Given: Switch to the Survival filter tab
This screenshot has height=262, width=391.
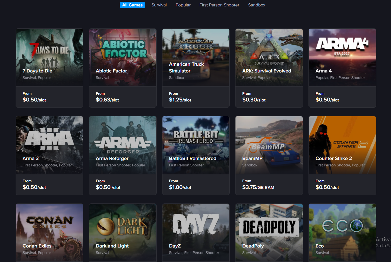Looking at the screenshot, I should (159, 5).
